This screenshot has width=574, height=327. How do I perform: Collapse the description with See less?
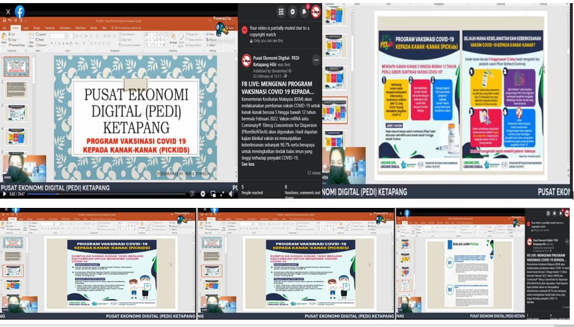tap(248, 164)
